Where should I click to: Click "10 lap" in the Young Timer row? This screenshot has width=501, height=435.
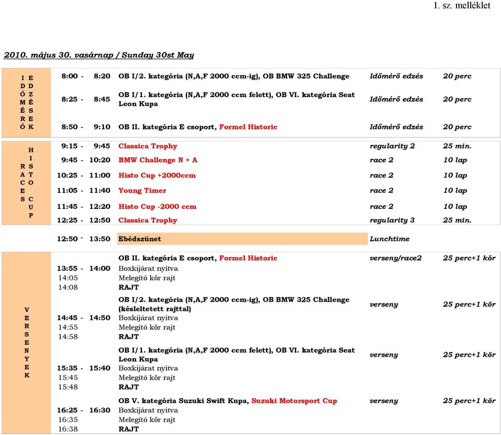[455, 191]
